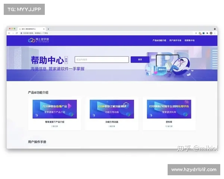Click the 资料库 card title
The width and height of the screenshot is (224, 179).
click(169, 122)
